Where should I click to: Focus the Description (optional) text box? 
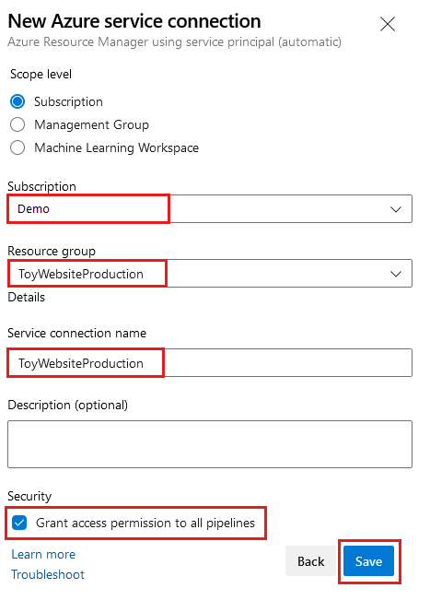[210, 444]
